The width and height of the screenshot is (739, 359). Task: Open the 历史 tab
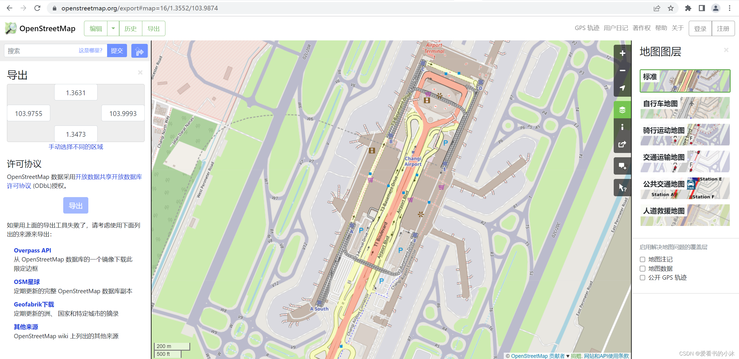(130, 29)
